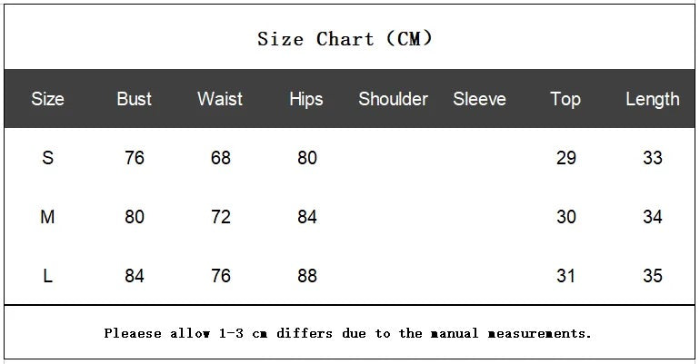Select top value 29 for size S
The height and width of the screenshot is (364, 700).
[x=566, y=158]
